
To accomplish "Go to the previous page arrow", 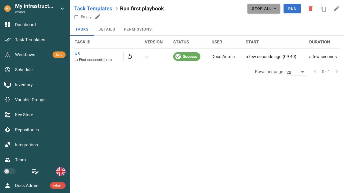I will pyautogui.click(x=315, y=72).
